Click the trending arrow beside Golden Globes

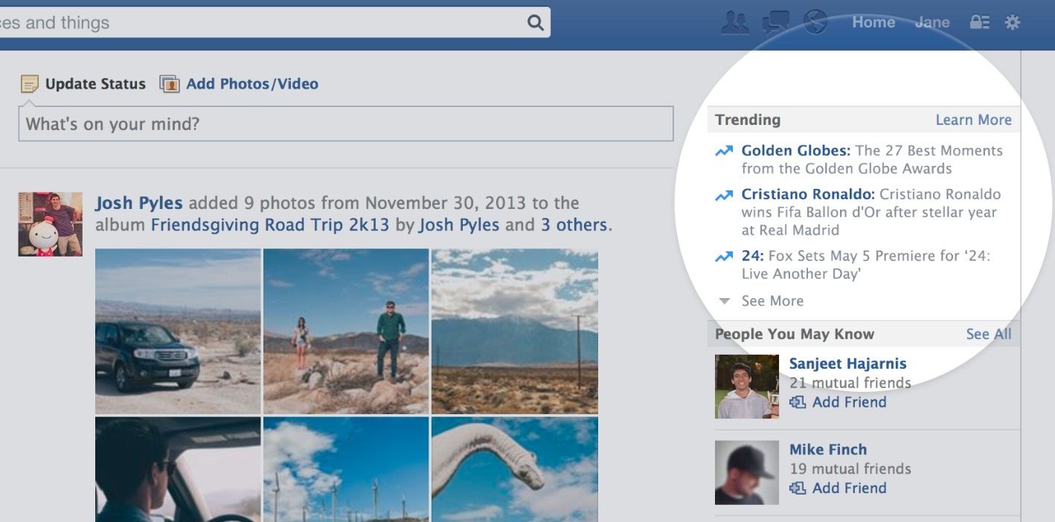722,150
